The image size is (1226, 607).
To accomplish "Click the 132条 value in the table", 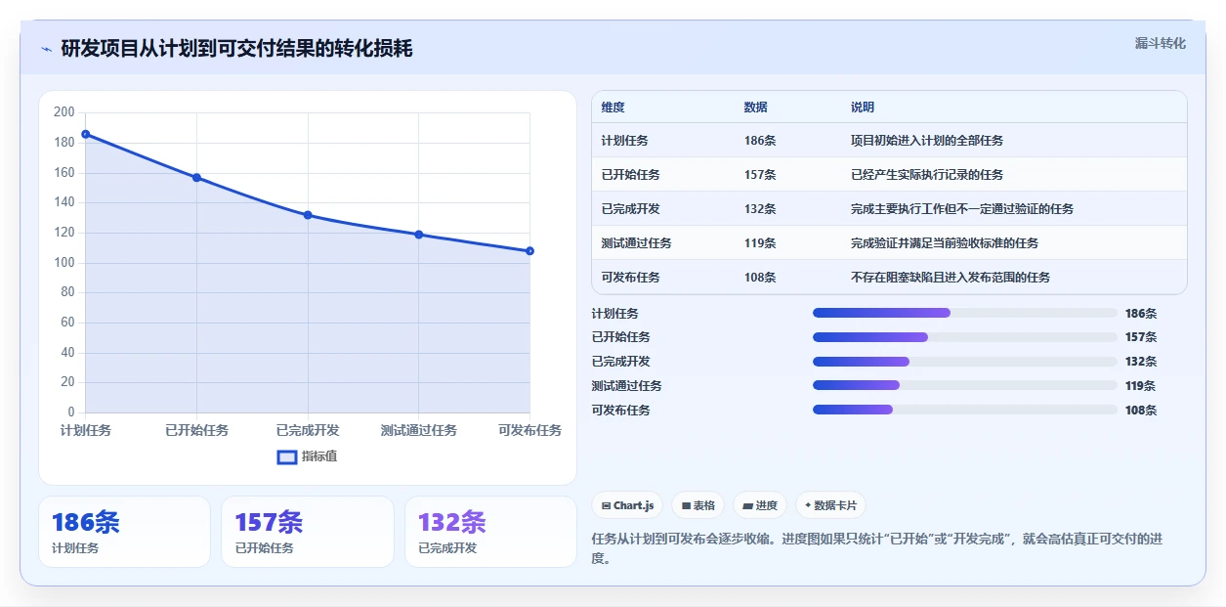I will (760, 209).
